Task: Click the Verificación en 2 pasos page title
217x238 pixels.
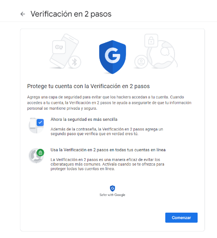Action: 71,14
